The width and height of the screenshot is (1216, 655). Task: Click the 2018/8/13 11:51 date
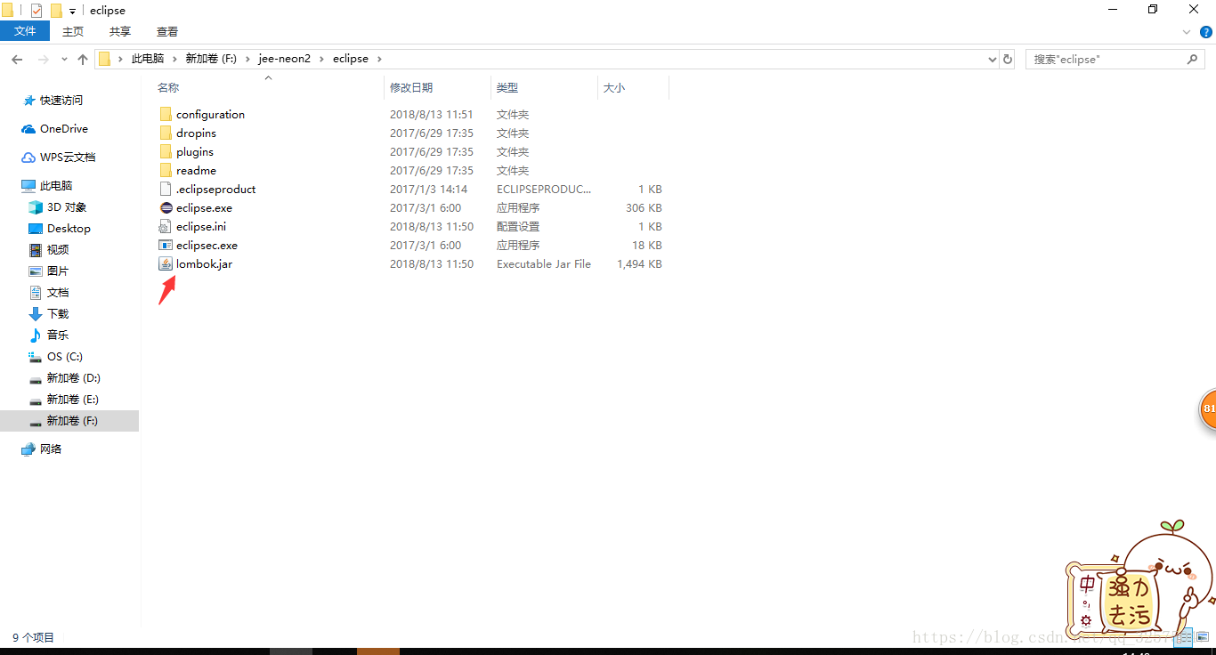[432, 115]
